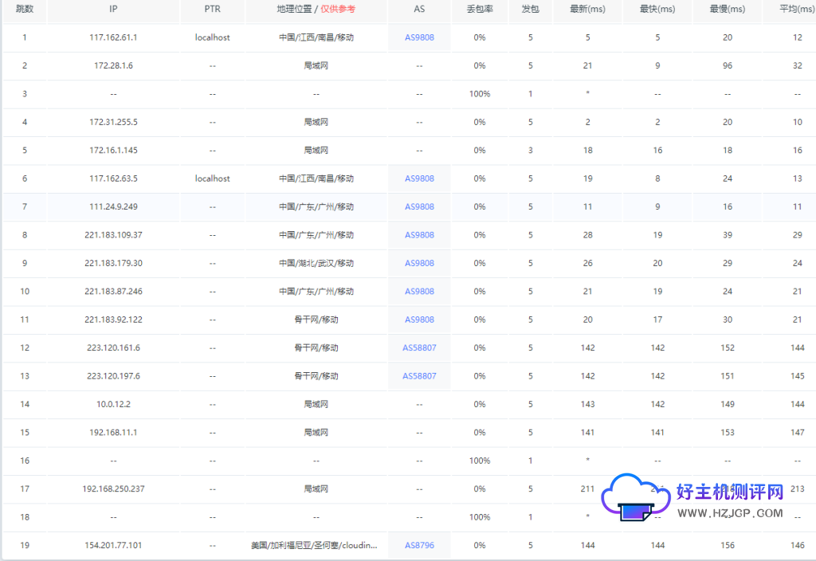
Task: Click the AS9808 link for IP 221.183.92.122
Action: [419, 320]
